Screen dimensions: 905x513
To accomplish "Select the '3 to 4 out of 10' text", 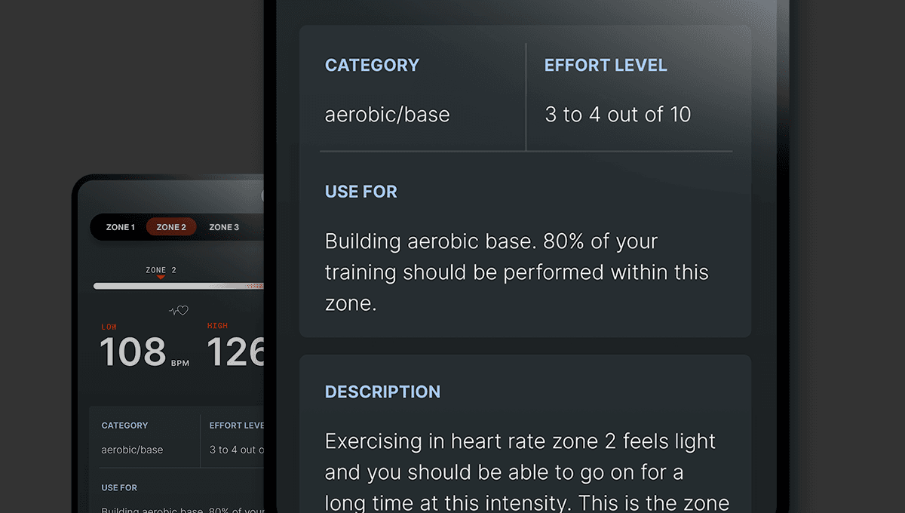I will click(618, 115).
